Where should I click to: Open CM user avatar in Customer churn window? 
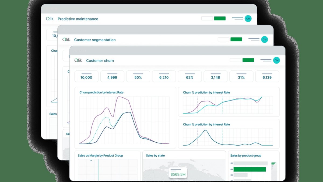[x=276, y=60]
